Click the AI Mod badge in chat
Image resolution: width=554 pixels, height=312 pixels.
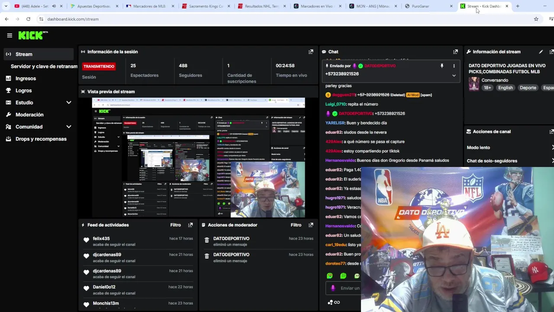(x=412, y=95)
